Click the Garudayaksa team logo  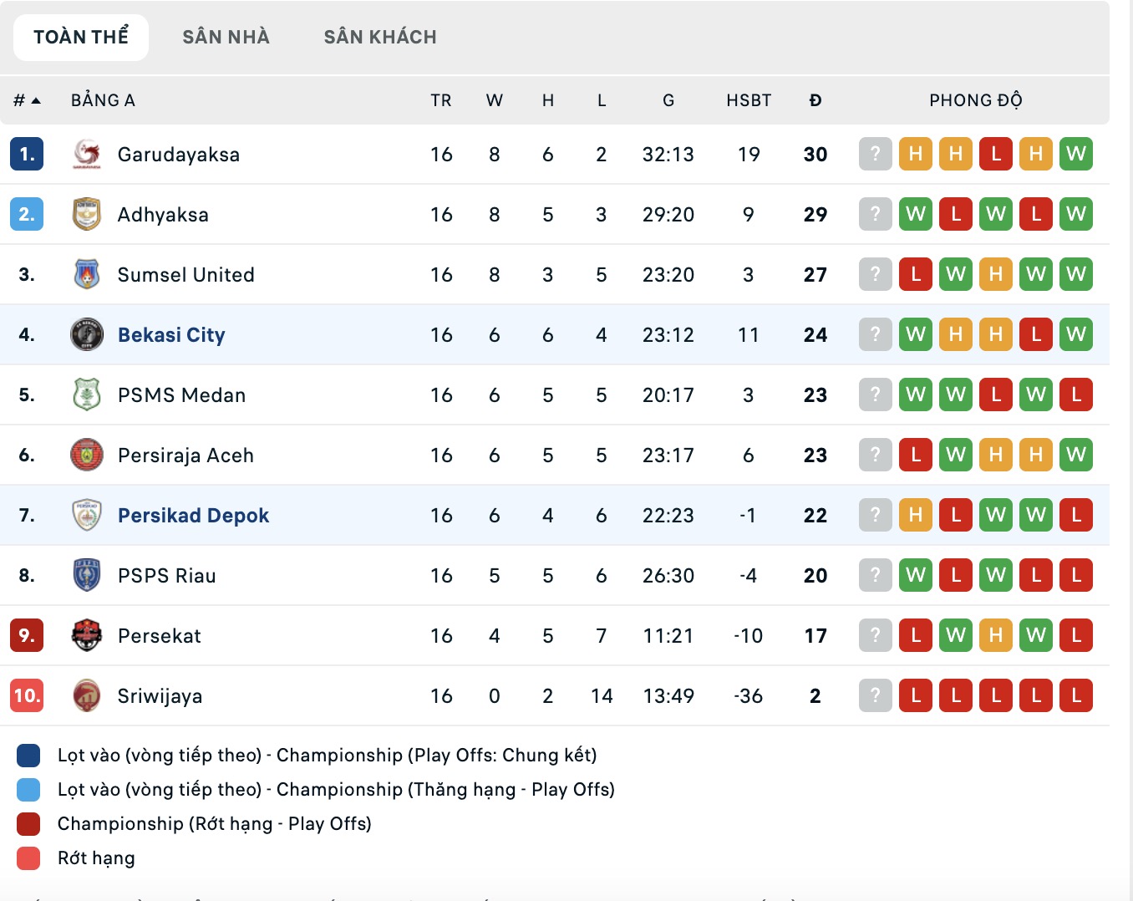click(87, 155)
